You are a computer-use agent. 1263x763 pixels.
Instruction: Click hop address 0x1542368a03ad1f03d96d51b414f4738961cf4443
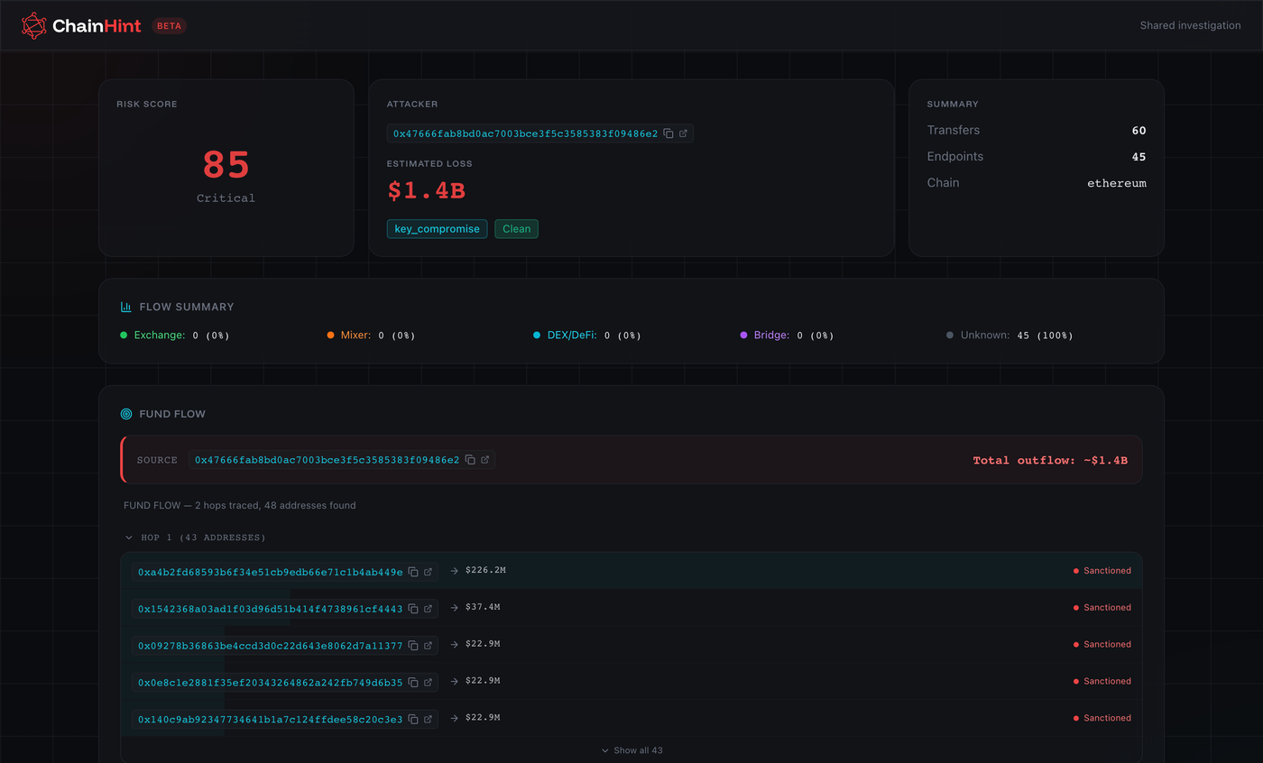point(270,609)
